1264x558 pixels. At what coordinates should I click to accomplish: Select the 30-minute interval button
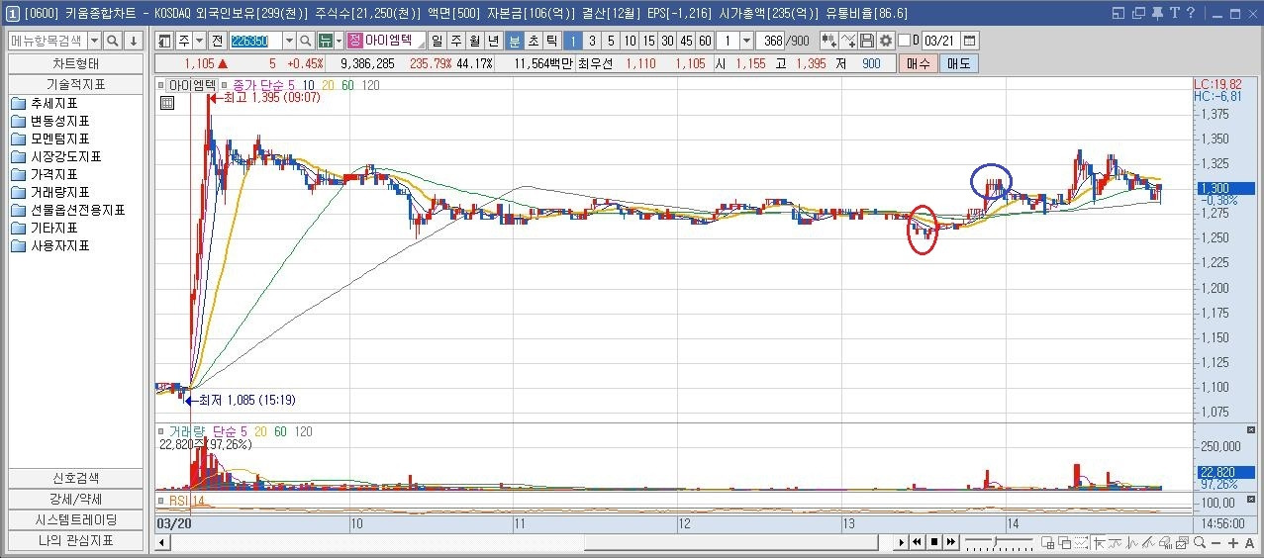pyautogui.click(x=667, y=41)
